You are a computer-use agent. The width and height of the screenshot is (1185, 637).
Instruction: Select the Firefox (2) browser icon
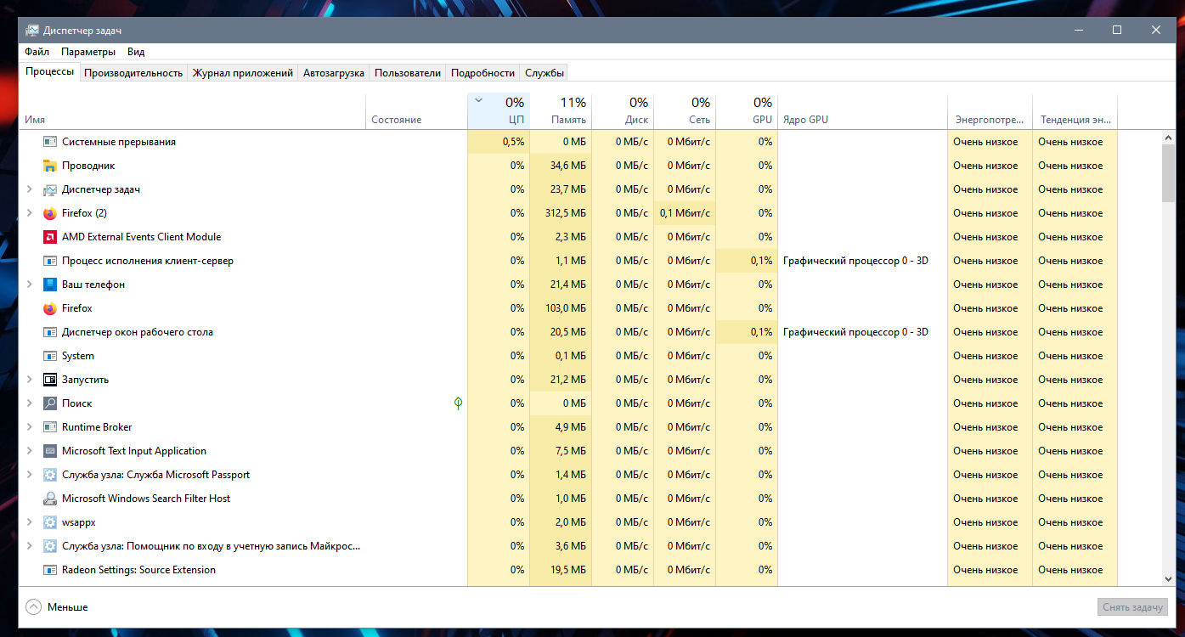49,213
